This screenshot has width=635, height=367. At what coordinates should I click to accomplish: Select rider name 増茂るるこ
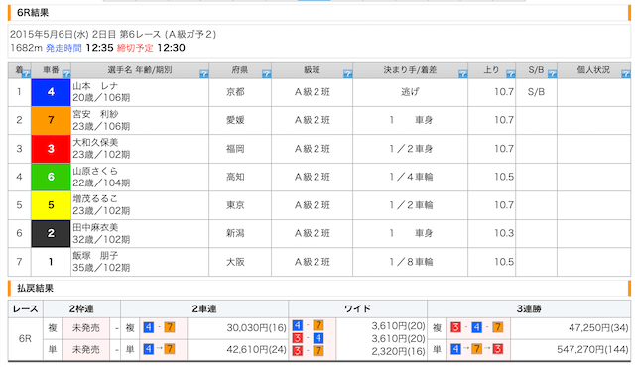coord(95,199)
